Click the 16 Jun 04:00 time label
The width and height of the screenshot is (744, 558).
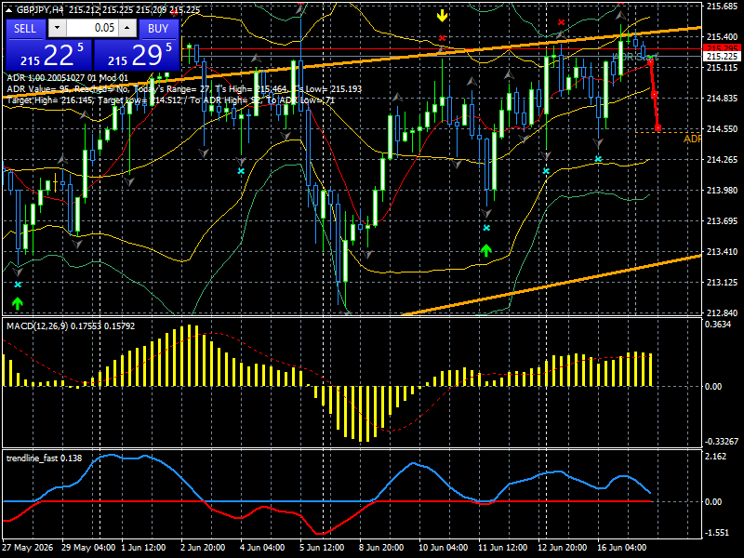click(x=621, y=548)
